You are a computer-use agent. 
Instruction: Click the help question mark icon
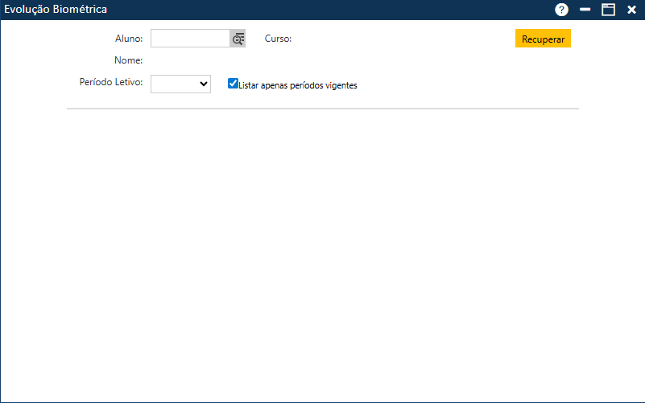pos(561,10)
